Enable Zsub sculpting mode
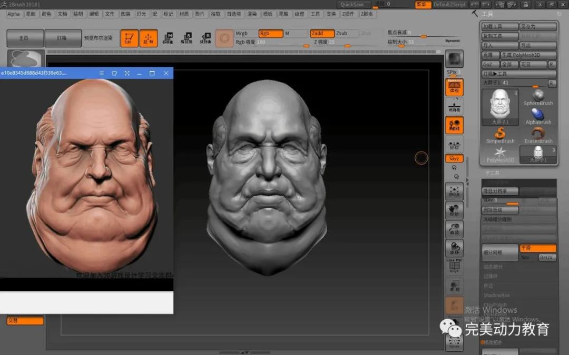 pos(347,33)
